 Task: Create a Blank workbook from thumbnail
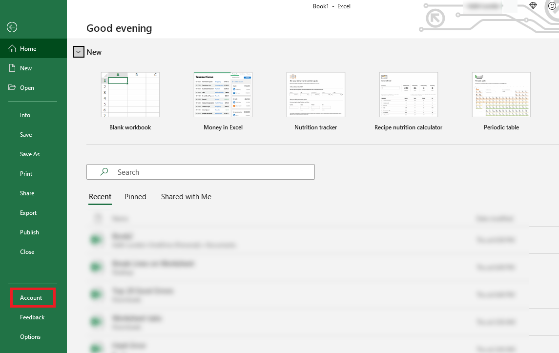[x=130, y=95]
